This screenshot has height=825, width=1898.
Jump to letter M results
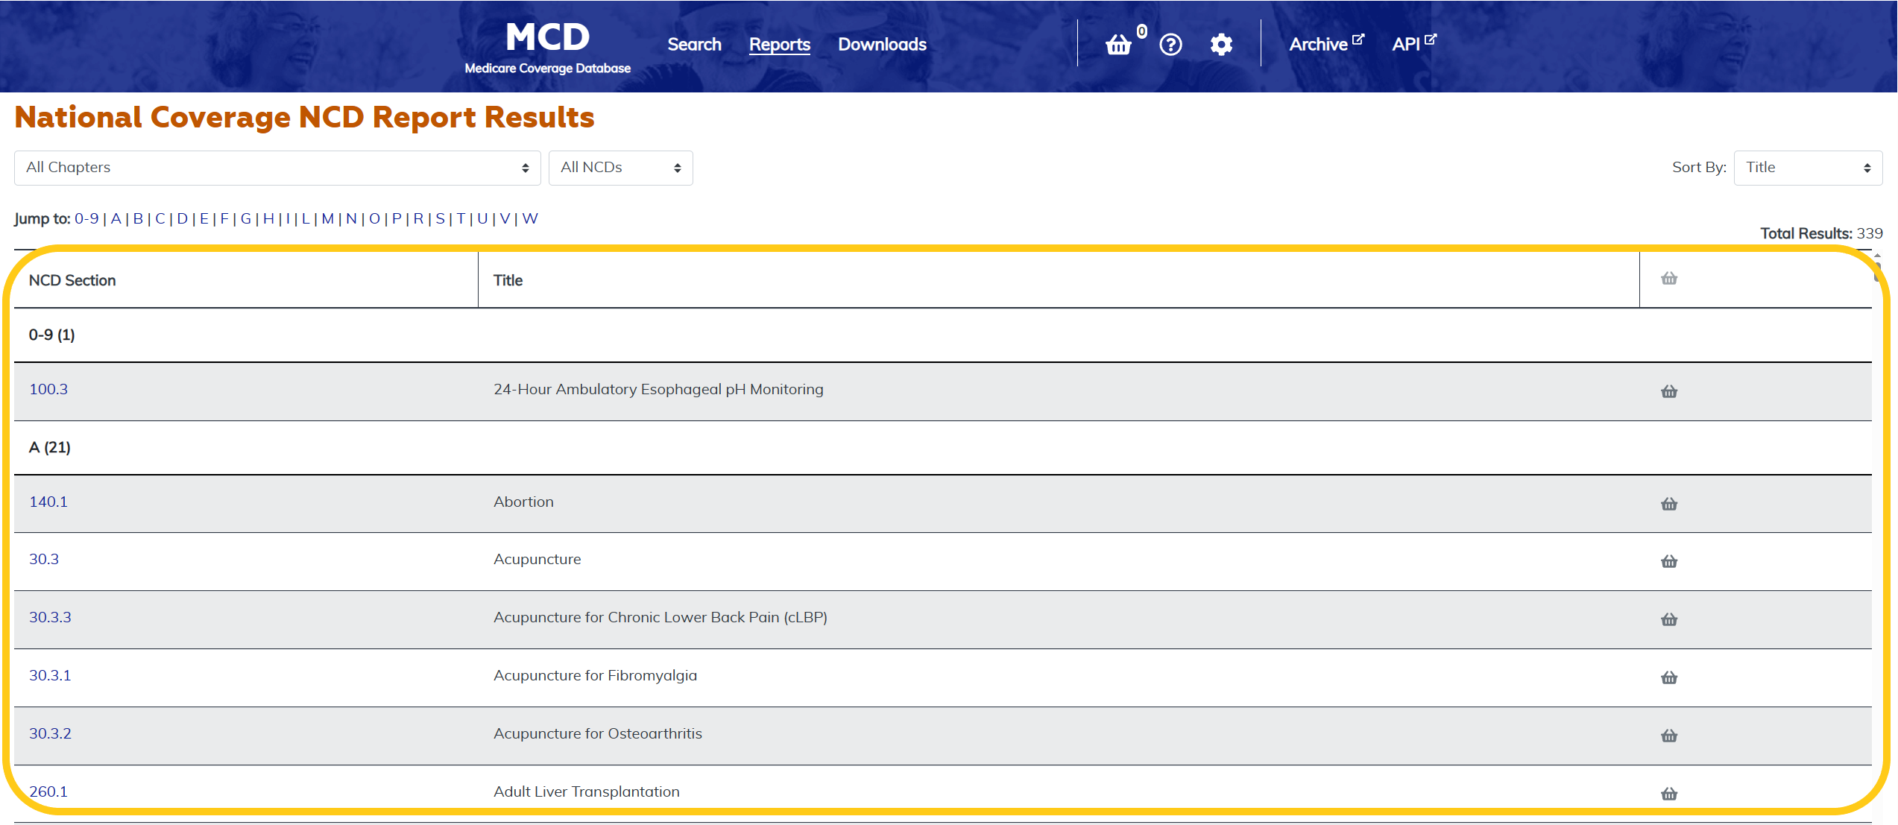[327, 218]
